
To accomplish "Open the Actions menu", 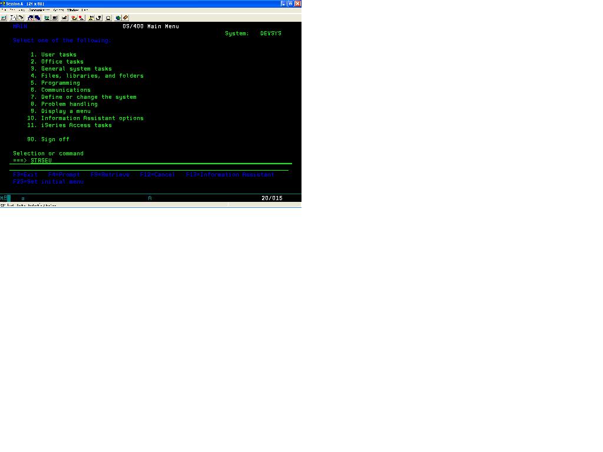I will click(59, 10).
